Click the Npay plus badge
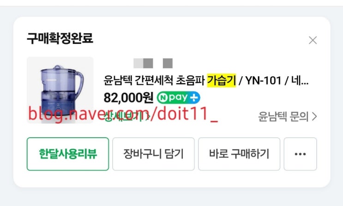 click(x=178, y=97)
